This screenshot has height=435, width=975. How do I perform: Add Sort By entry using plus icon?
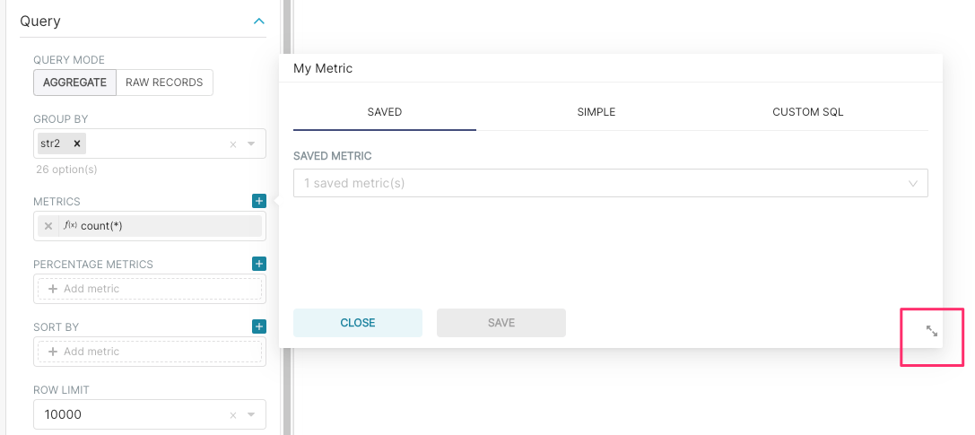pyautogui.click(x=259, y=326)
